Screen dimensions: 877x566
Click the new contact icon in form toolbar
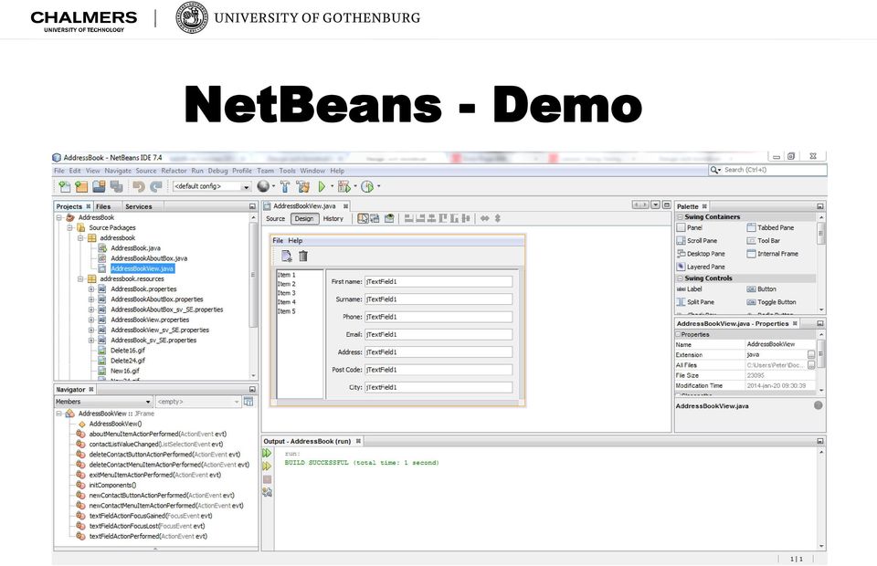[x=286, y=257]
